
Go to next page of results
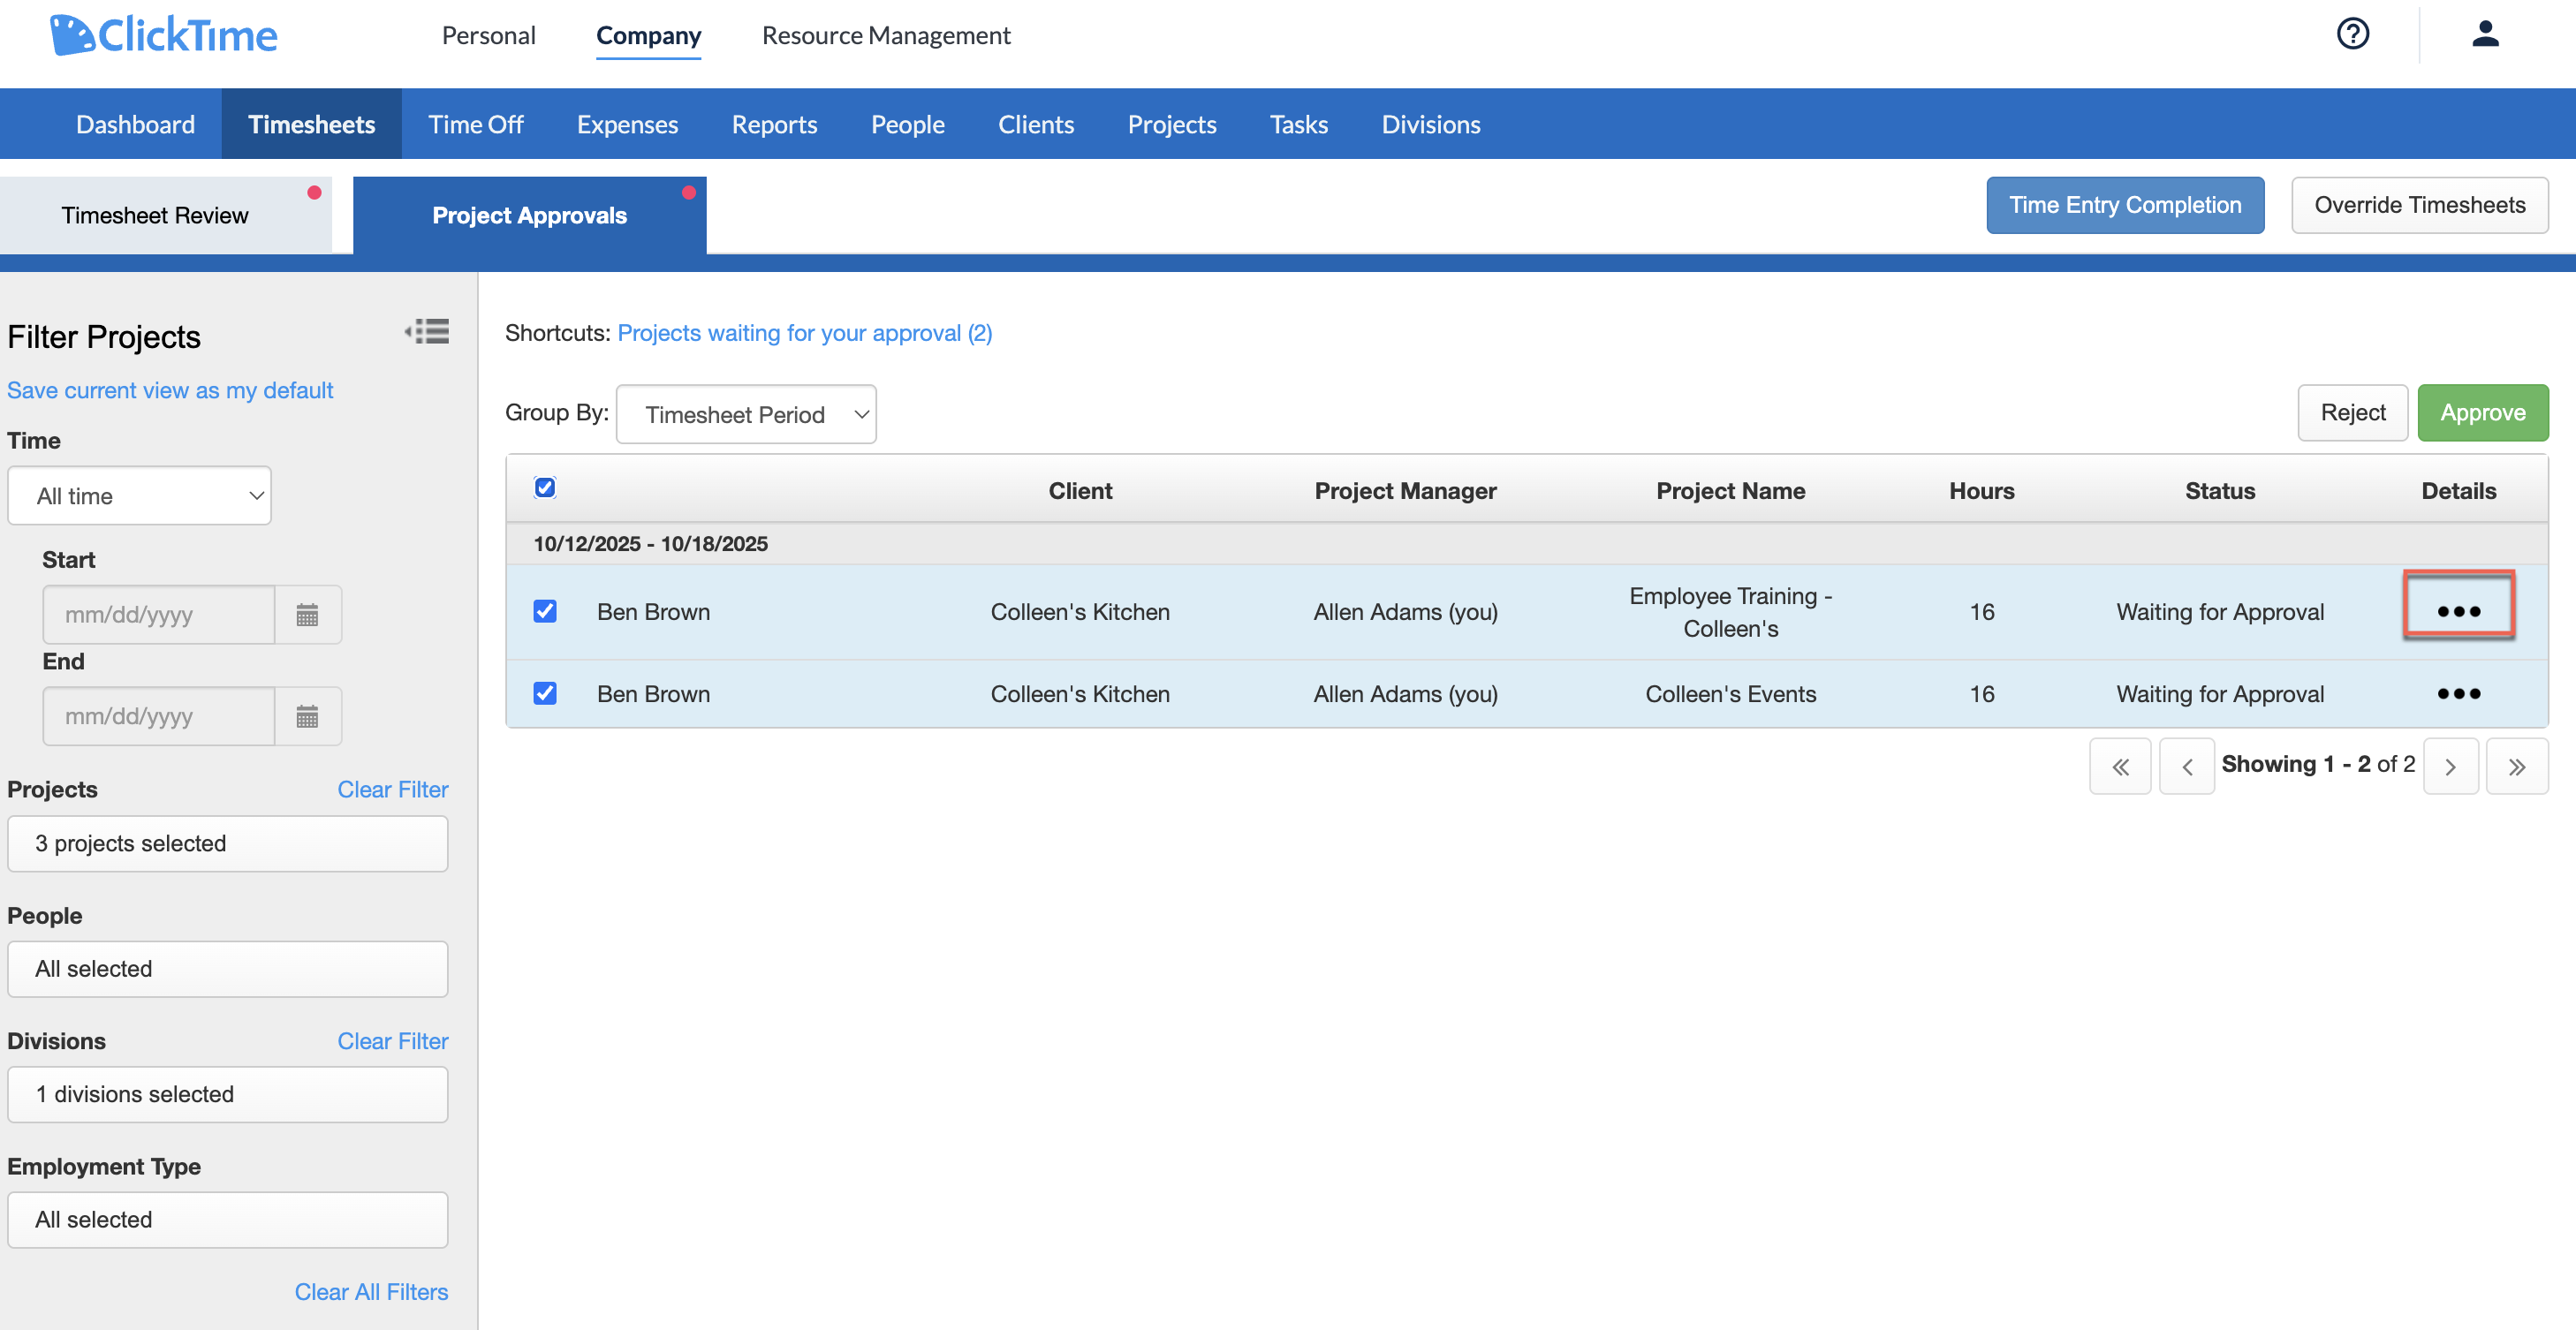[x=2450, y=767]
